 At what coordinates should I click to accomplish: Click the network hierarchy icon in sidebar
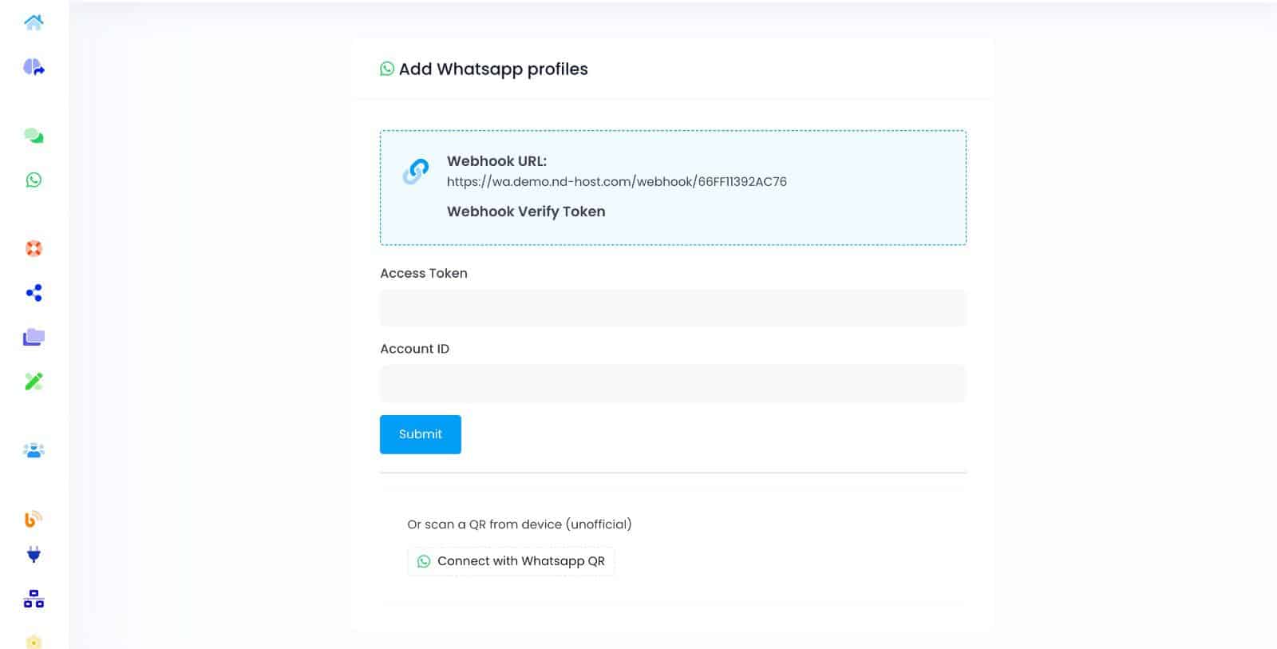tap(34, 599)
